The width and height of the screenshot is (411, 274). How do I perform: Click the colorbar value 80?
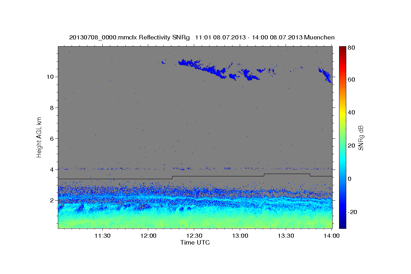(352, 48)
